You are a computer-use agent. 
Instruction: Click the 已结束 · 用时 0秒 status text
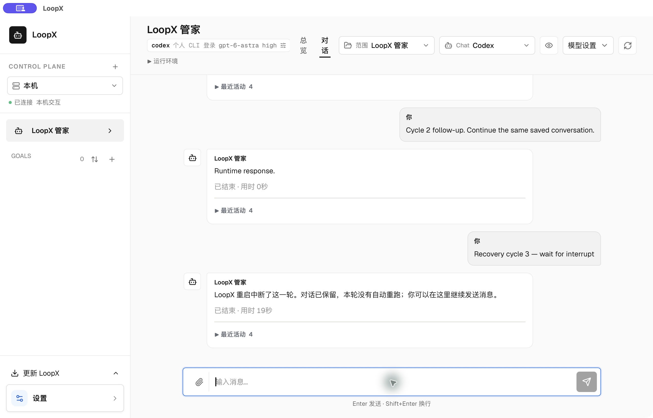tap(241, 187)
